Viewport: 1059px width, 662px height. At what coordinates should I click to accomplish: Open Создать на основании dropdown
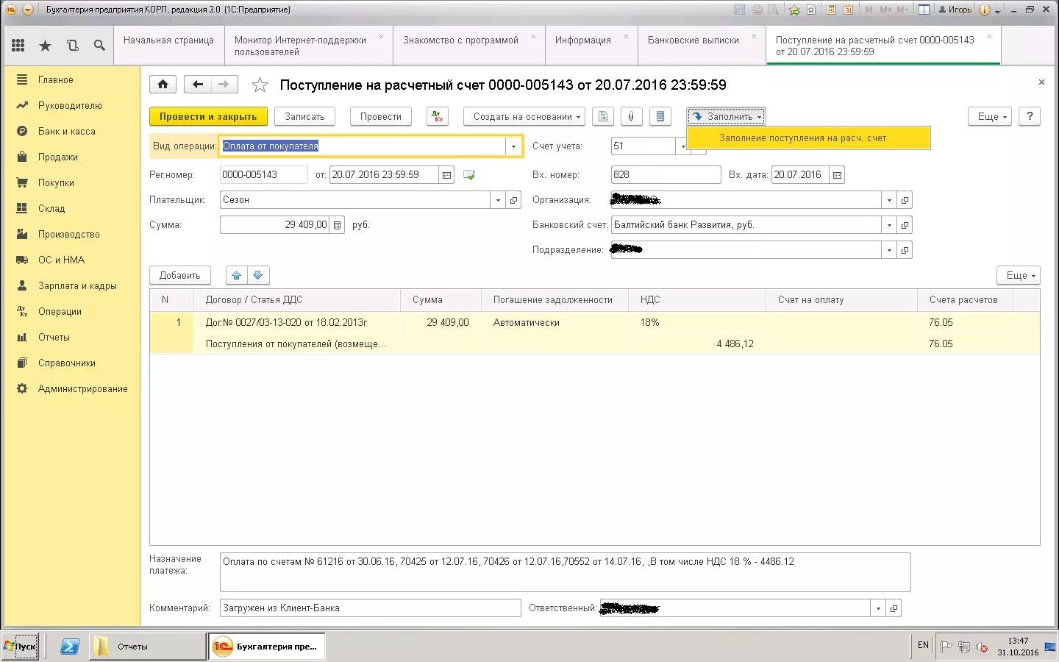tap(524, 116)
